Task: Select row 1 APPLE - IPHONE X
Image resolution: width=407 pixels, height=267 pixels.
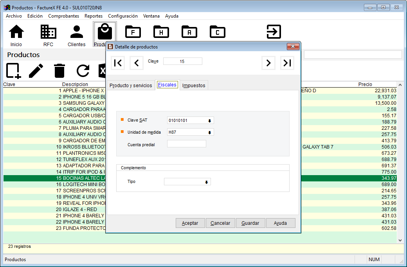Action: click(200, 90)
